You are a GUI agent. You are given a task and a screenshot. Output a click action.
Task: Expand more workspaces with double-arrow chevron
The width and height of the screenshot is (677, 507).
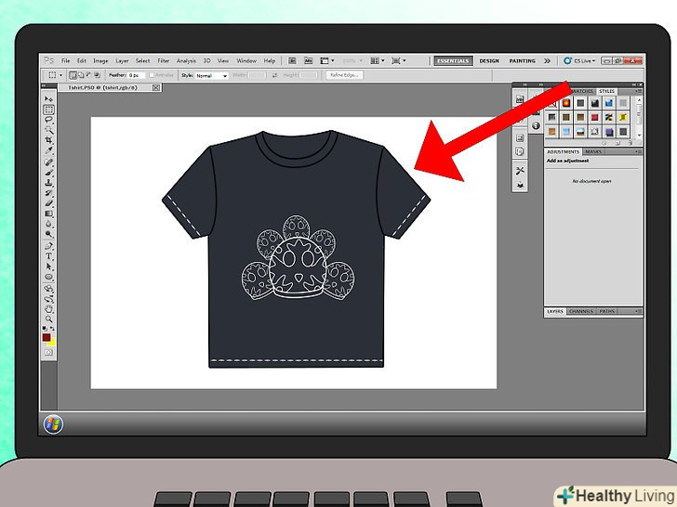(548, 61)
